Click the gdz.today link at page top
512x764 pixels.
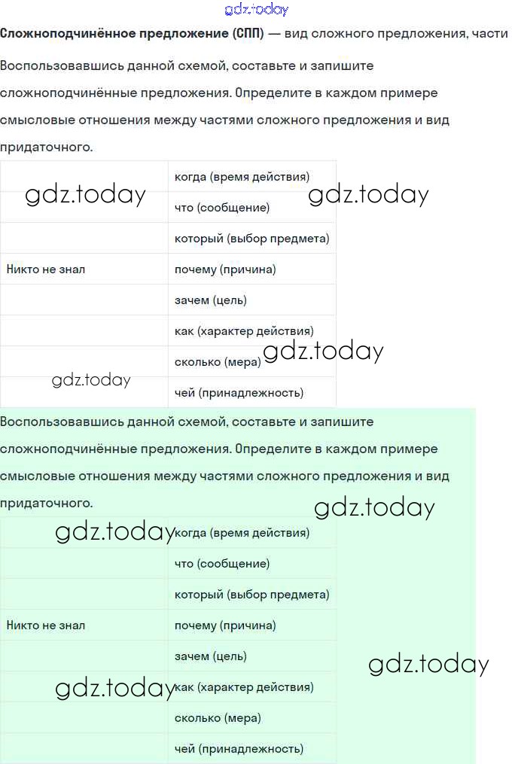click(x=256, y=10)
